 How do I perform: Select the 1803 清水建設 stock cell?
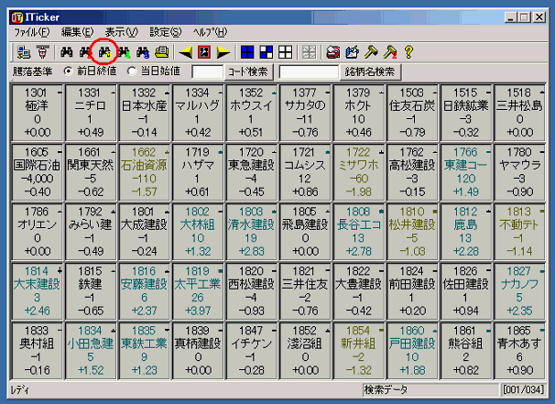[x=251, y=232]
